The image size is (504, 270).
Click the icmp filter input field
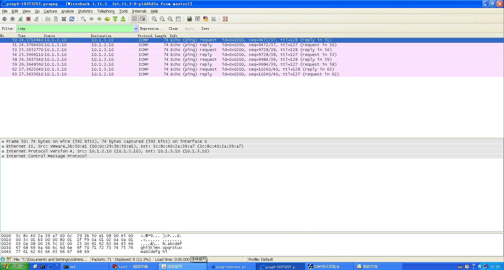(x=75, y=28)
